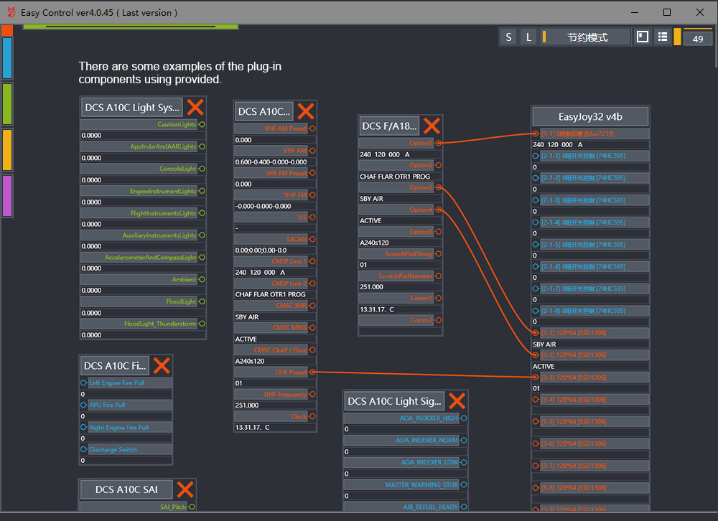This screenshot has width=718, height=521.
Task: Click the list view icon in toolbar
Action: click(x=663, y=37)
